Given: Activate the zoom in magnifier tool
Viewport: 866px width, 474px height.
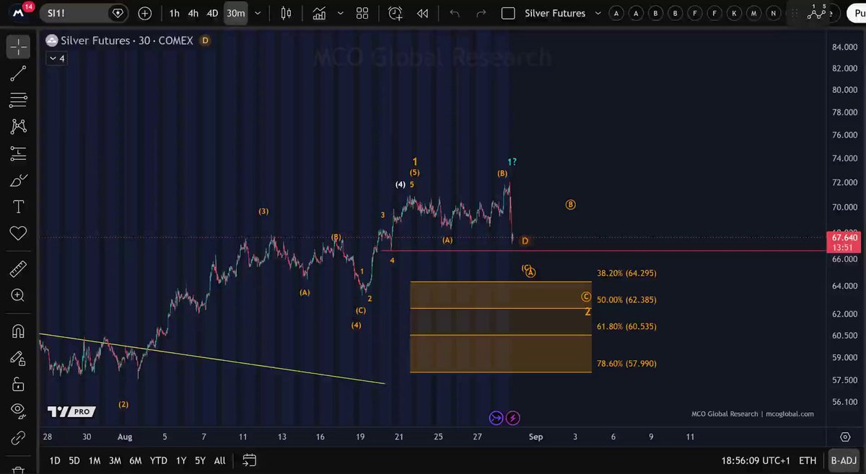Looking at the screenshot, I should coord(18,295).
